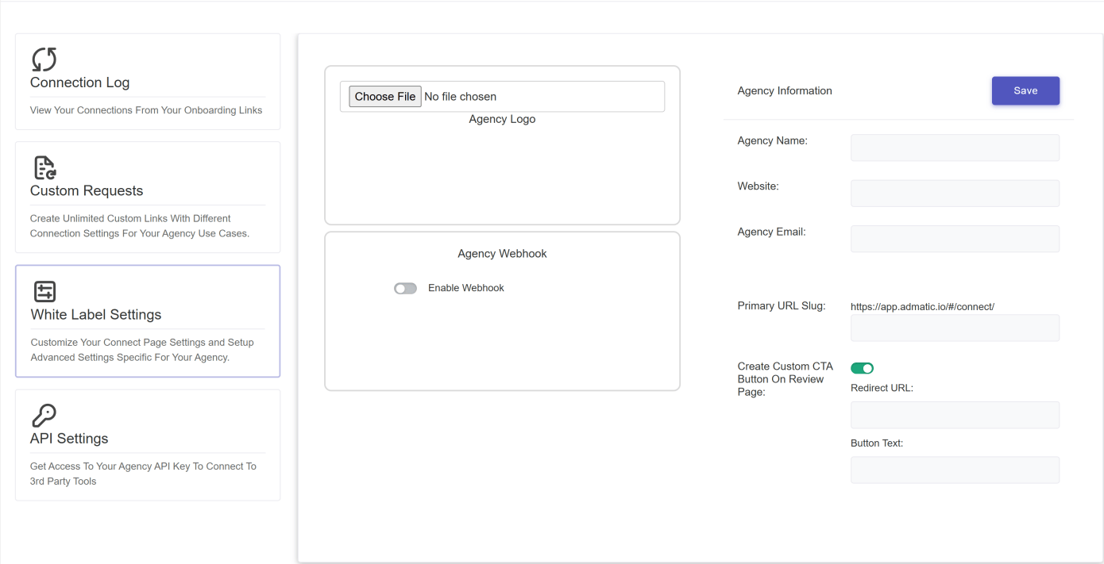Click the Agency Name input field
This screenshot has height=564, width=1104.
pos(955,148)
